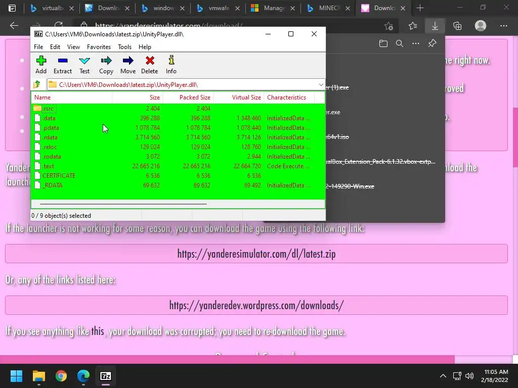Open a new browser tab
Image resolution: width=518 pixels, height=388 pixels.
[420, 8]
